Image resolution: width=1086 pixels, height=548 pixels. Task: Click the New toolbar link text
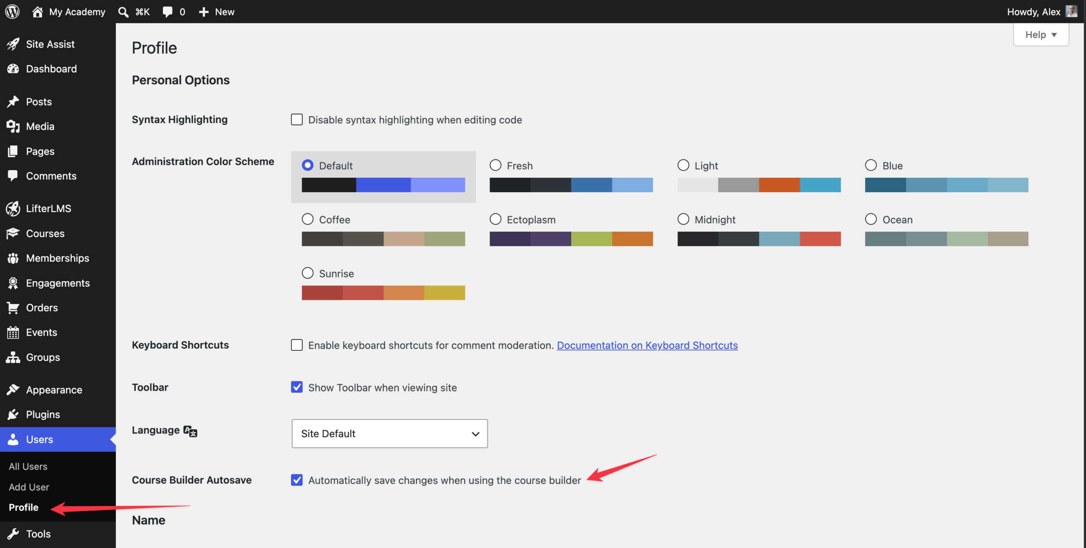(225, 12)
